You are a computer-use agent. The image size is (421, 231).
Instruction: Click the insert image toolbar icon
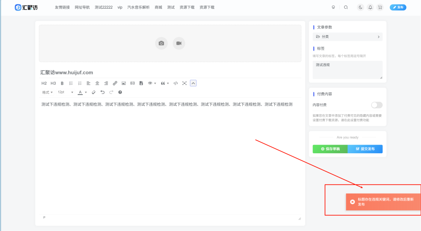[124, 83]
